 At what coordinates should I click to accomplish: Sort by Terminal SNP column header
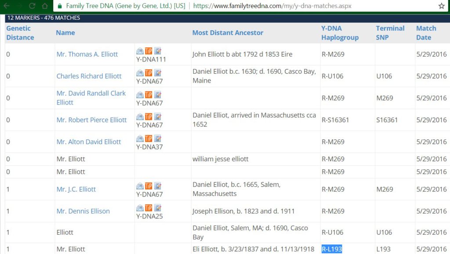[x=390, y=33]
